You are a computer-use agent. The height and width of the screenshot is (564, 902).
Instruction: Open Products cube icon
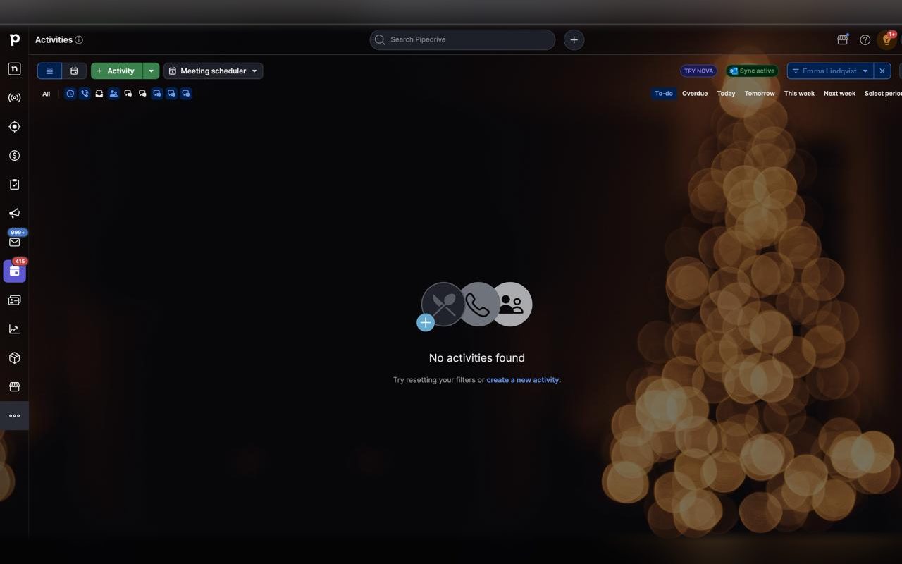tap(14, 358)
